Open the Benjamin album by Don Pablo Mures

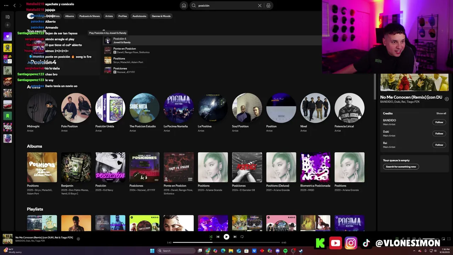[76, 174]
